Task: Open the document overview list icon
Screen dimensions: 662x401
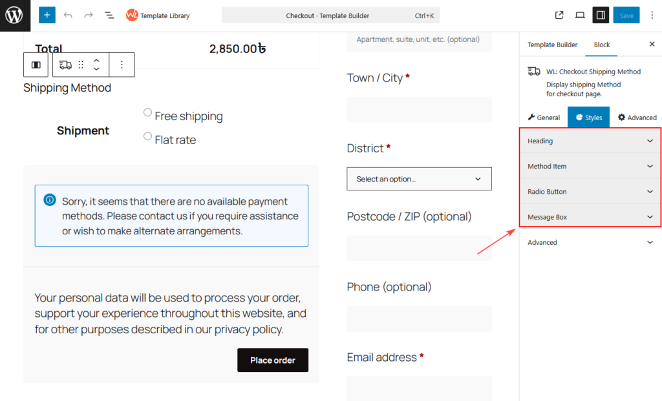Action: pos(109,15)
